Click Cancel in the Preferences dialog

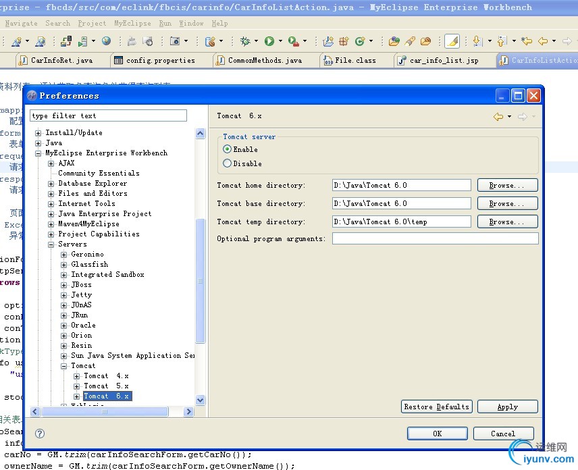(503, 434)
